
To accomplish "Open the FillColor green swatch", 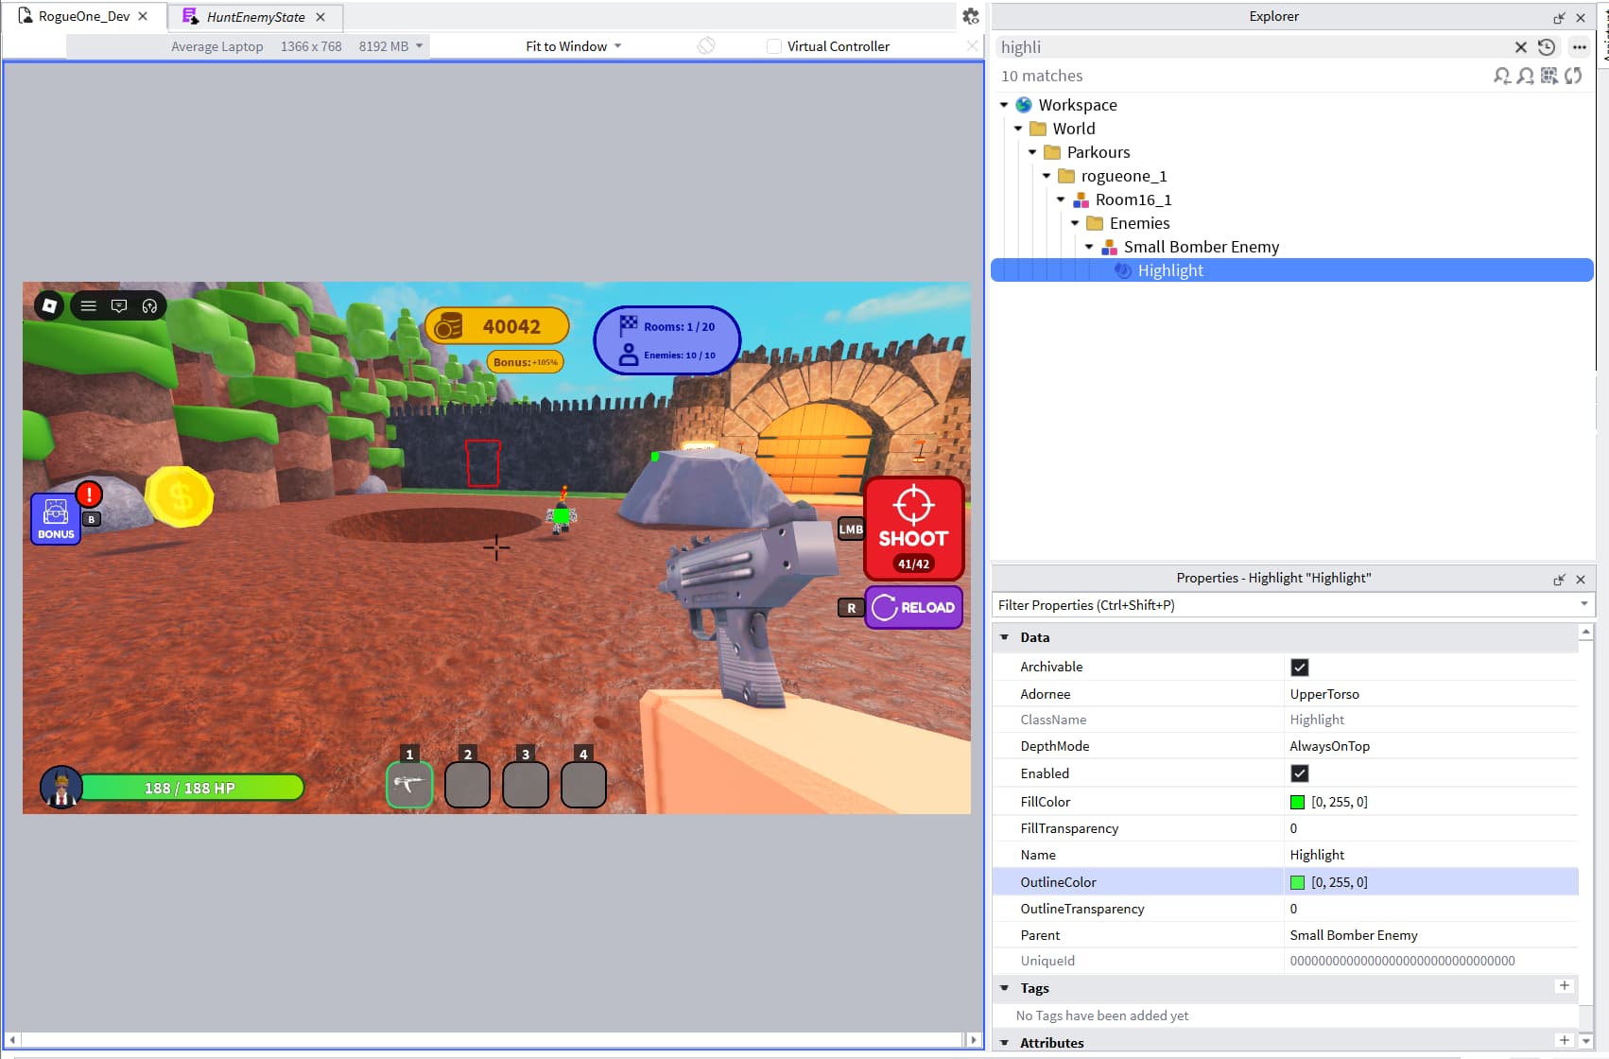I will (x=1297, y=802).
